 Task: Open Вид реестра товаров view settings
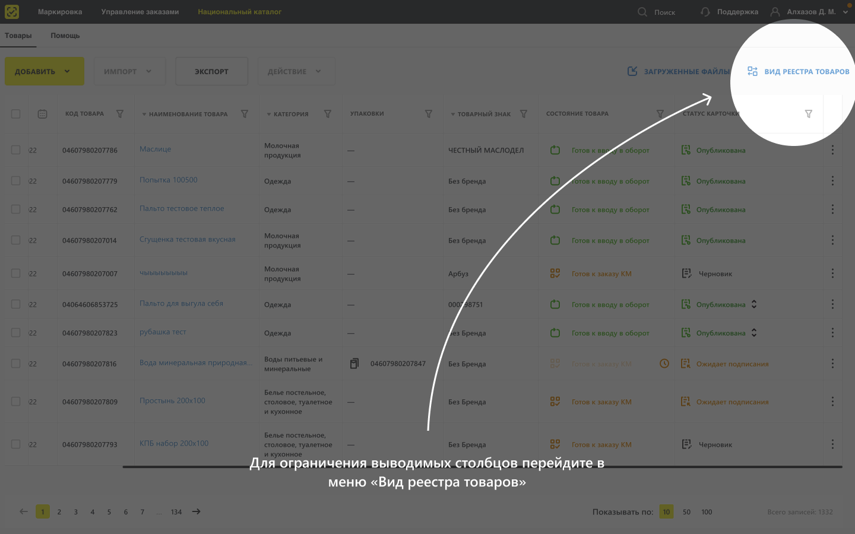(798, 72)
